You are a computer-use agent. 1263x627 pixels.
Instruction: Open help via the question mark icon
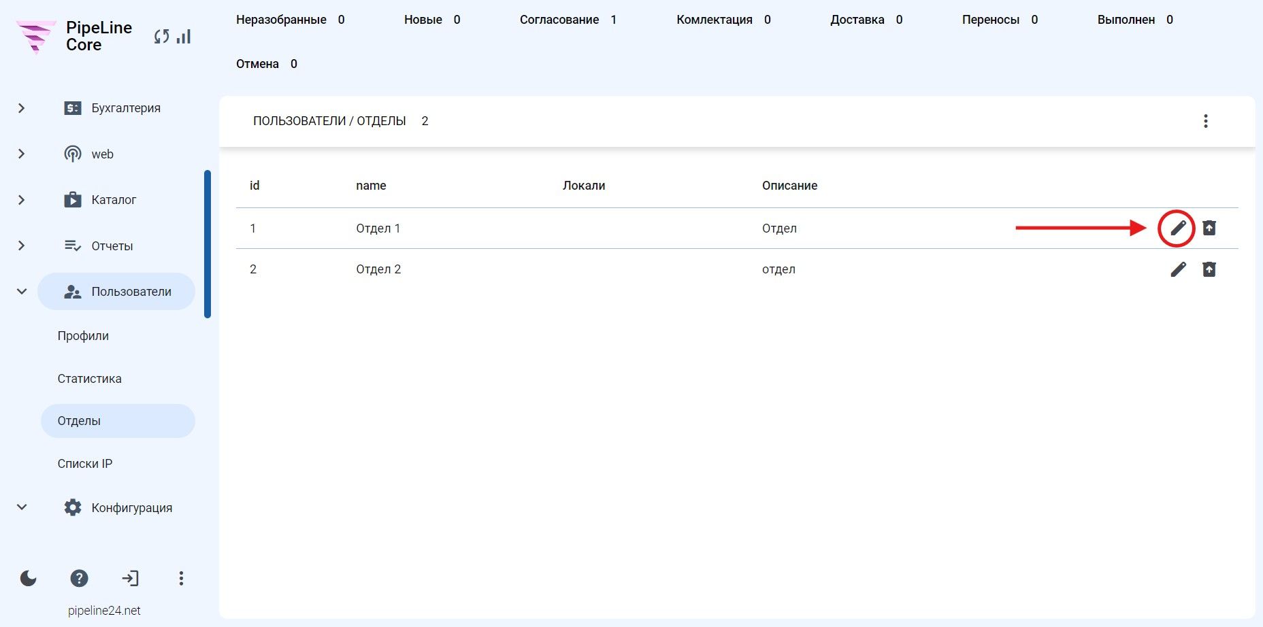click(79, 578)
